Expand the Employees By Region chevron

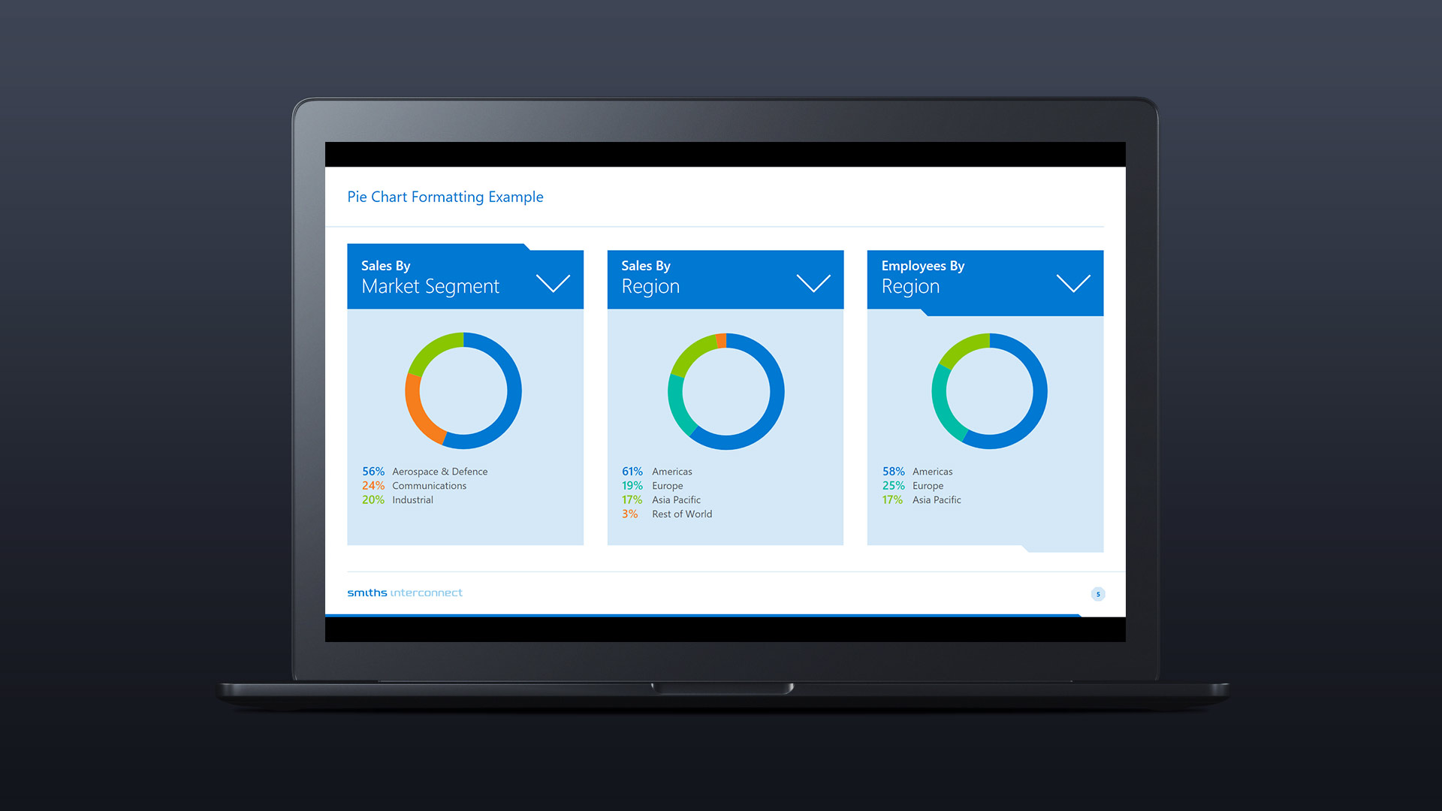(1073, 283)
